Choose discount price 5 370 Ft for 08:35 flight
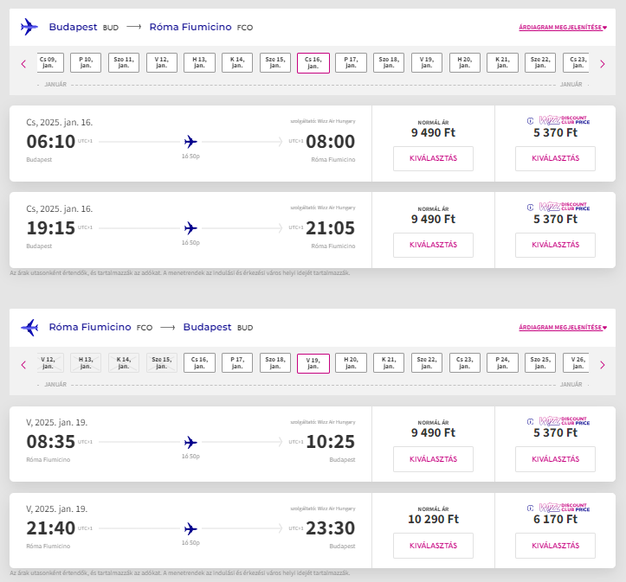Viewport: 626px width, 582px height. [x=555, y=459]
